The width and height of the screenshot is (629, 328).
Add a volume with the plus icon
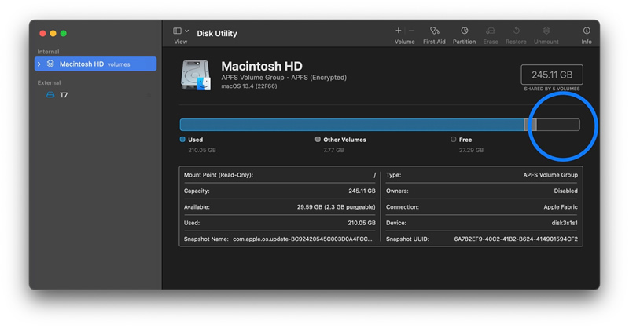pos(399,31)
